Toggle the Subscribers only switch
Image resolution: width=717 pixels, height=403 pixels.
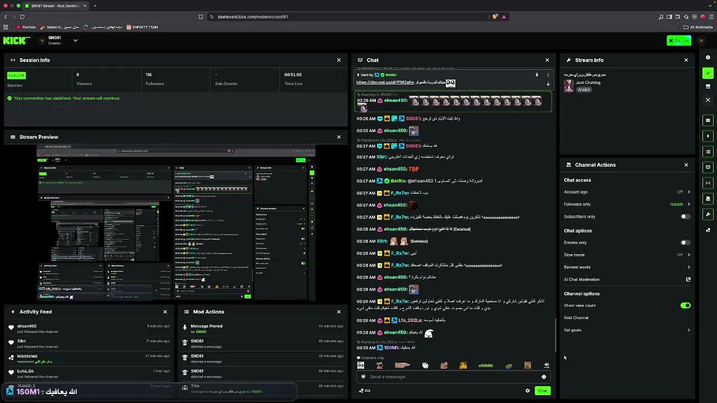(685, 217)
